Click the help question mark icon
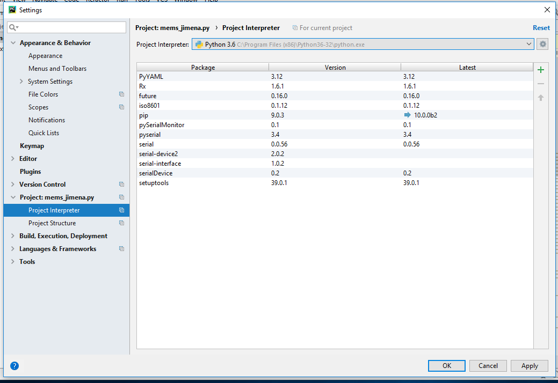Viewport: 558px width, 383px height. click(x=15, y=366)
